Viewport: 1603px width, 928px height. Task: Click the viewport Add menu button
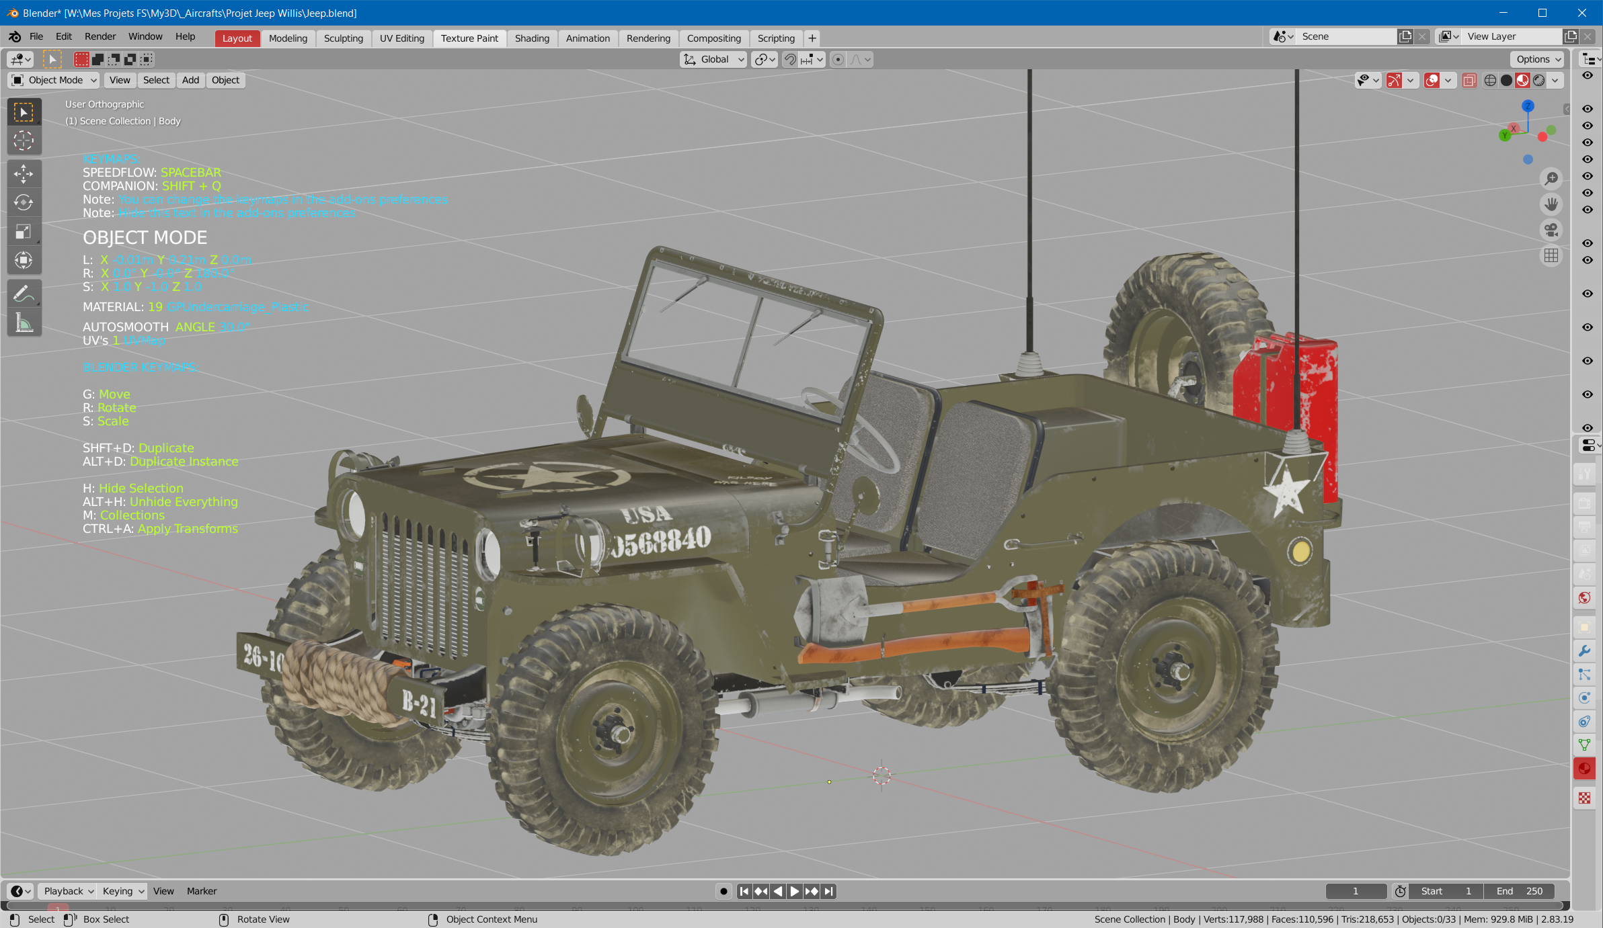click(191, 80)
